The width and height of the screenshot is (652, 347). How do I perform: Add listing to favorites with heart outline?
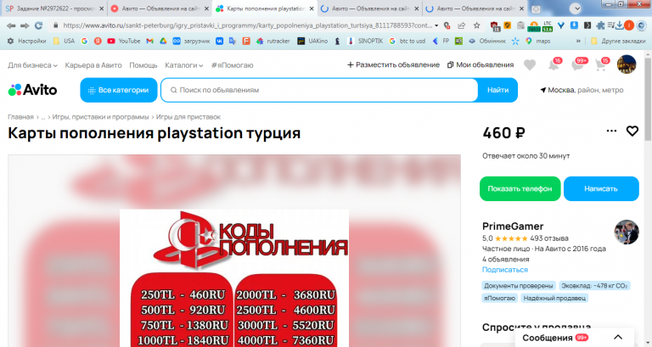click(632, 132)
